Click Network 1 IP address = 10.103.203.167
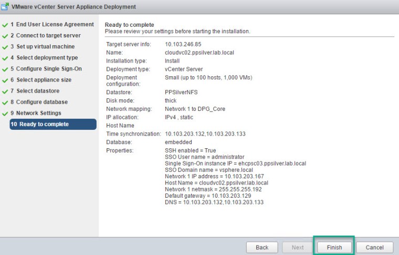The image size is (399, 255). coord(214,176)
